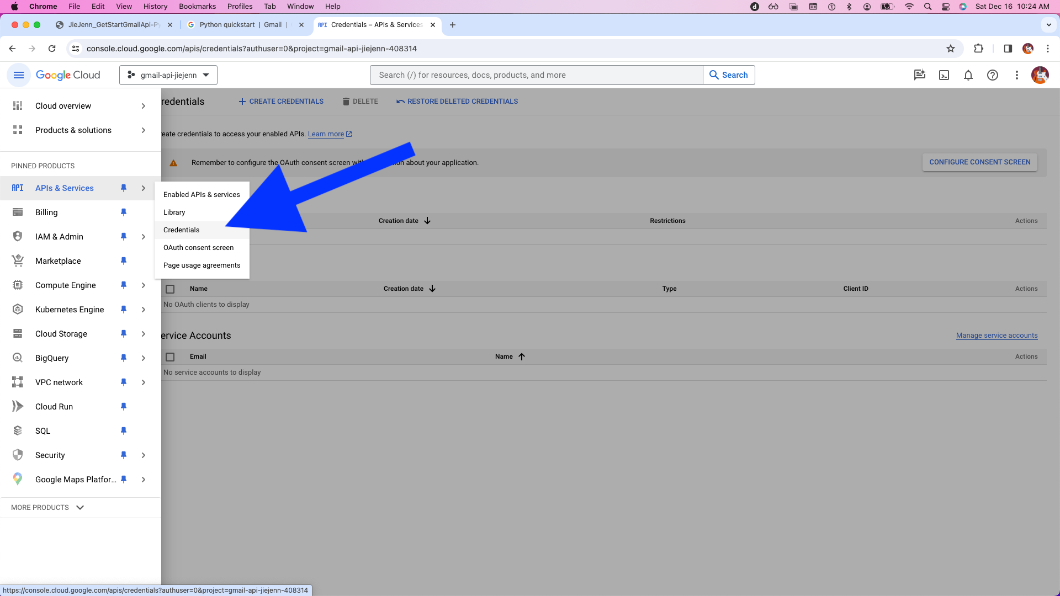
Task: Unpin SQL pin icon
Action: pyautogui.click(x=124, y=431)
